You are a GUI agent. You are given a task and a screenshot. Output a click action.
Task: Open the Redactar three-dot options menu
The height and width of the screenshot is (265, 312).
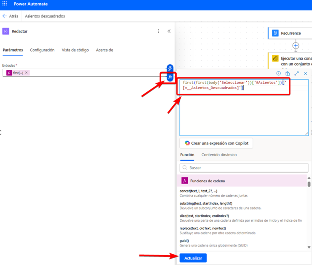click(159, 31)
